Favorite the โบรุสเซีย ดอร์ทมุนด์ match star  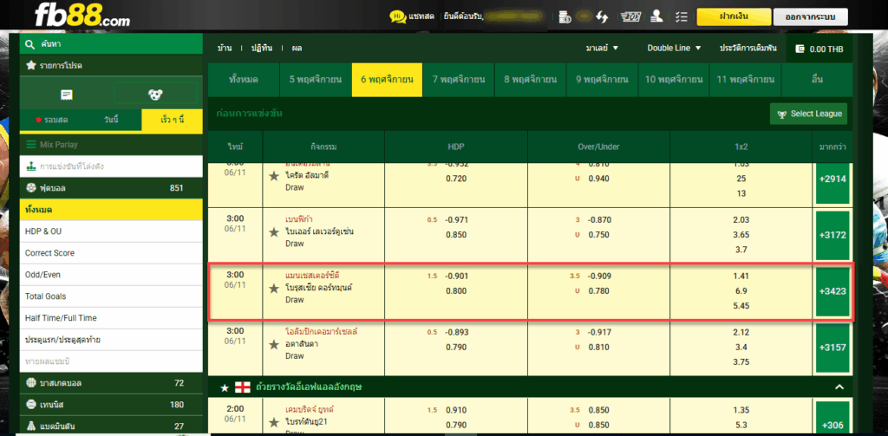tap(274, 288)
